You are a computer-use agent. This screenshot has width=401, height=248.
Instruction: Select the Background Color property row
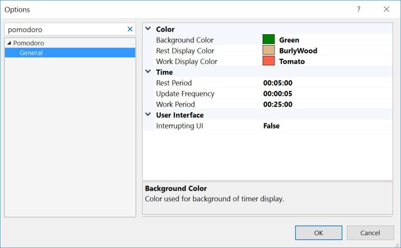pyautogui.click(x=184, y=40)
